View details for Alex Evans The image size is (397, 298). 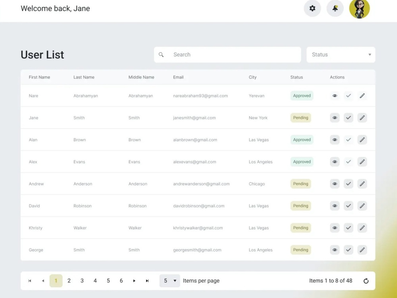tap(335, 162)
